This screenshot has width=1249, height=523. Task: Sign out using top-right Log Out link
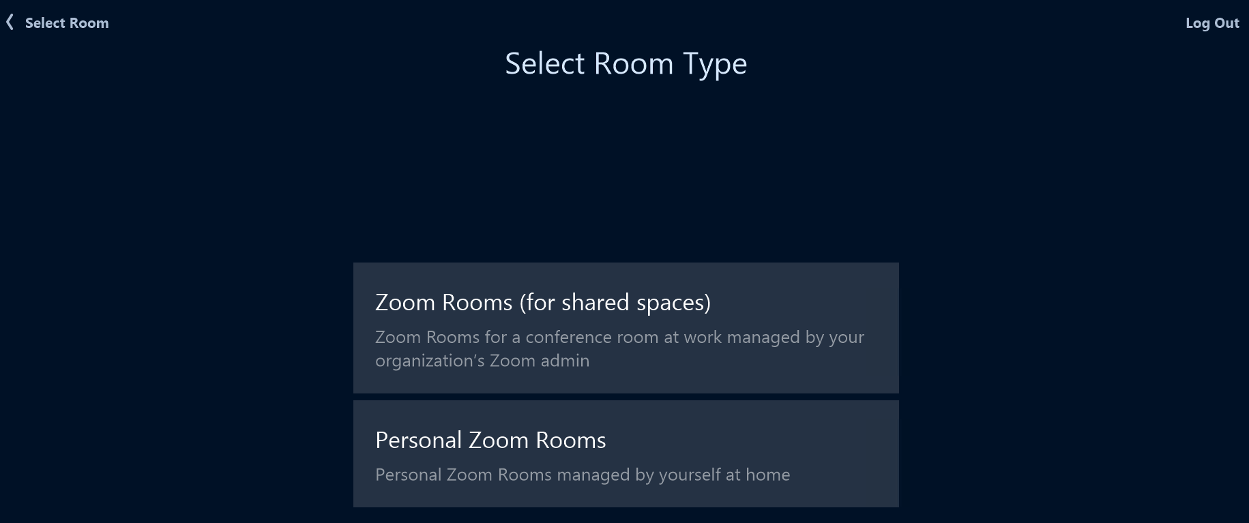coord(1212,23)
